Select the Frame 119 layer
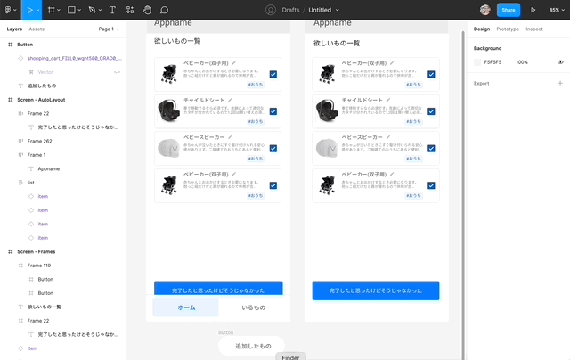Viewport: 570px width, 360px height. pyautogui.click(x=39, y=266)
